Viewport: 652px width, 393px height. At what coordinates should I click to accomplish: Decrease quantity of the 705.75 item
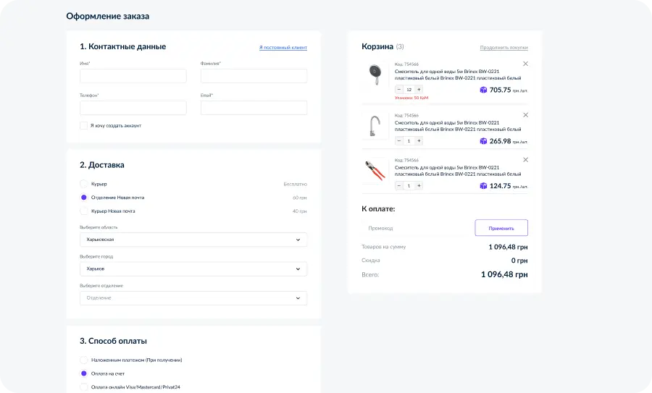399,89
